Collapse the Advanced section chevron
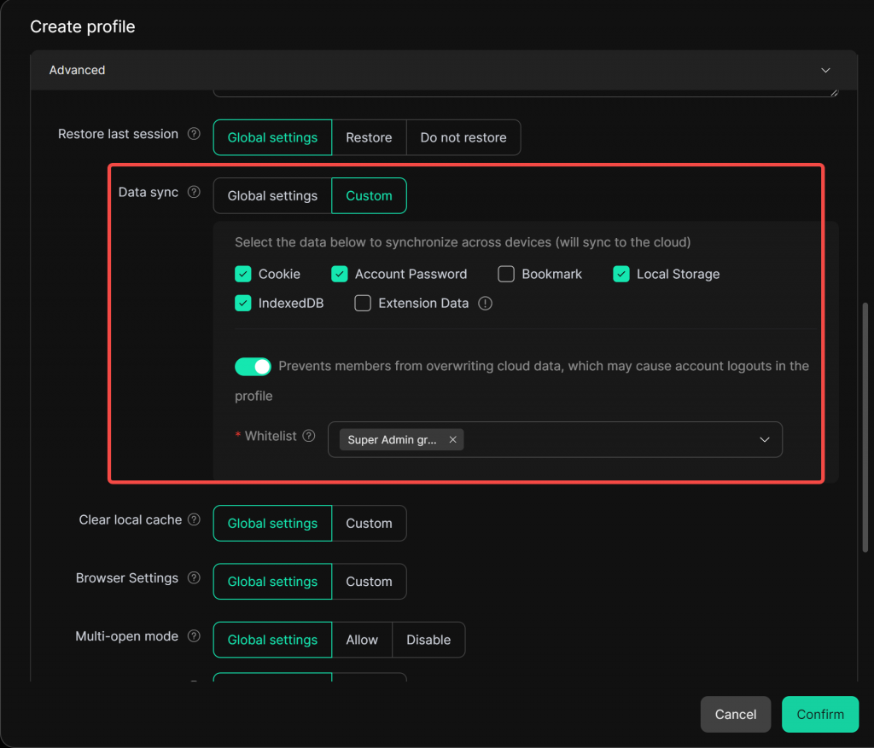Screen dimensions: 874x748 pyautogui.click(x=825, y=71)
